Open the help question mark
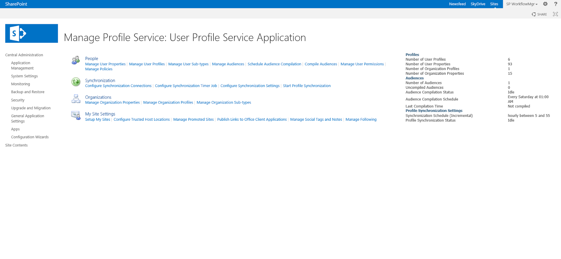Image resolution: width=561 pixels, height=259 pixels. pos(556,4)
